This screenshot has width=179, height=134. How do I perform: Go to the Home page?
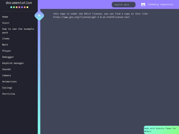5,17
